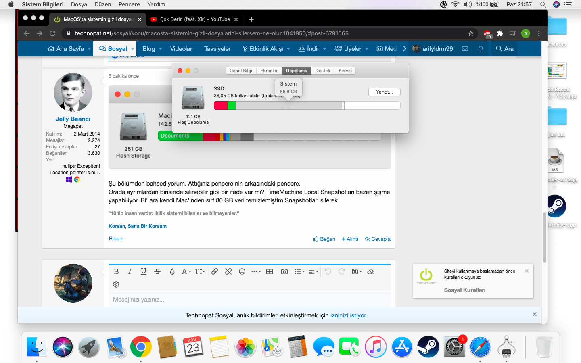
Task: Open System Preferences in the Dock
Action: [x=454, y=346]
